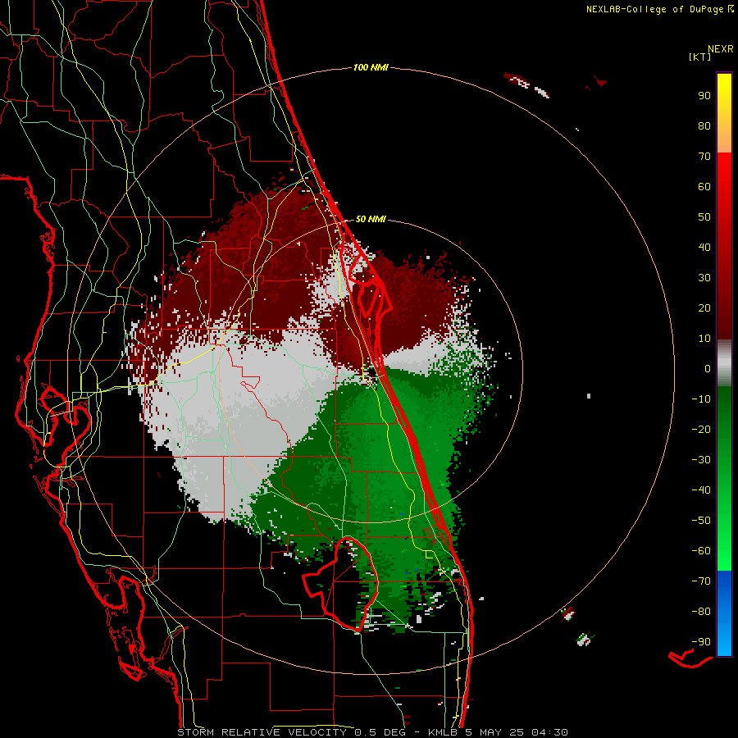Click the positive 90 scale value
This screenshot has width=738, height=738.
(x=704, y=96)
